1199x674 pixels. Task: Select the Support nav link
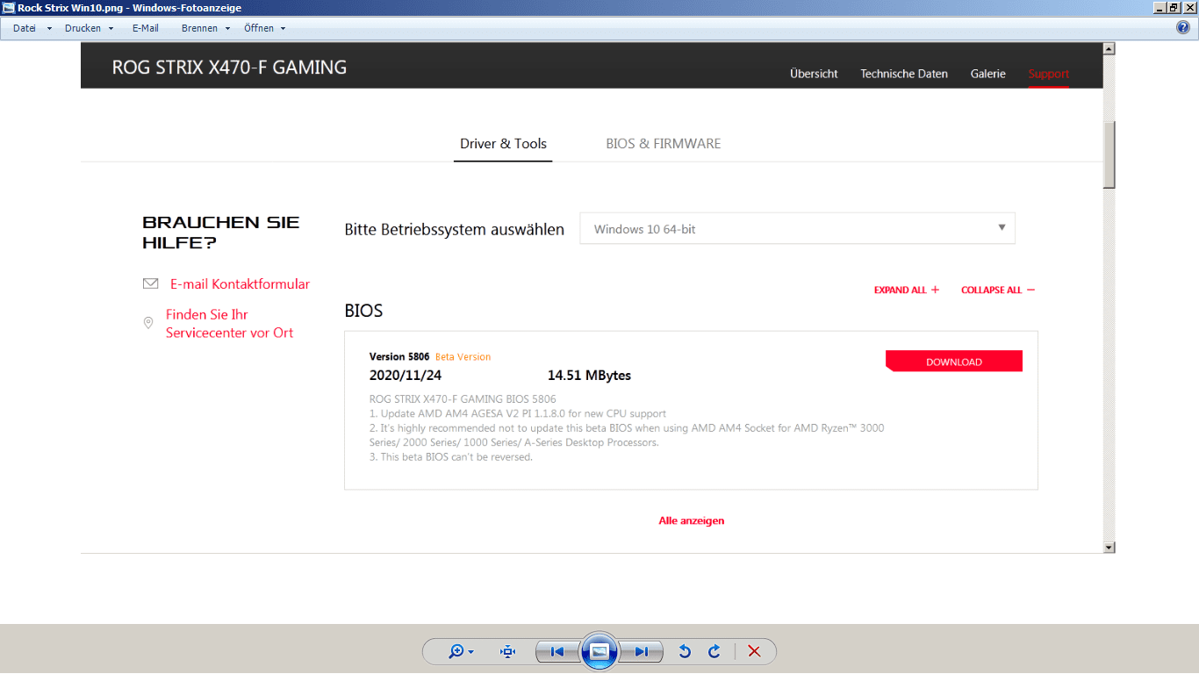[1049, 74]
